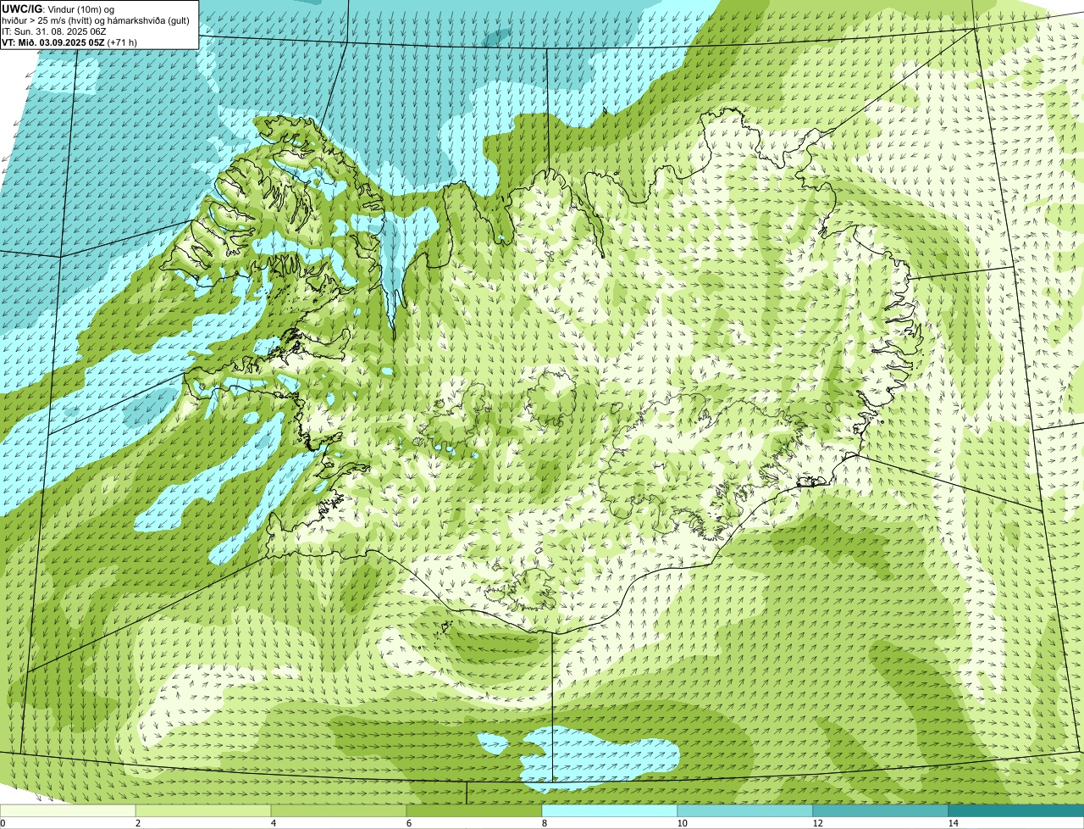This screenshot has width=1084, height=829.
Task: Click the legend tick label "10"
Action: click(x=682, y=823)
